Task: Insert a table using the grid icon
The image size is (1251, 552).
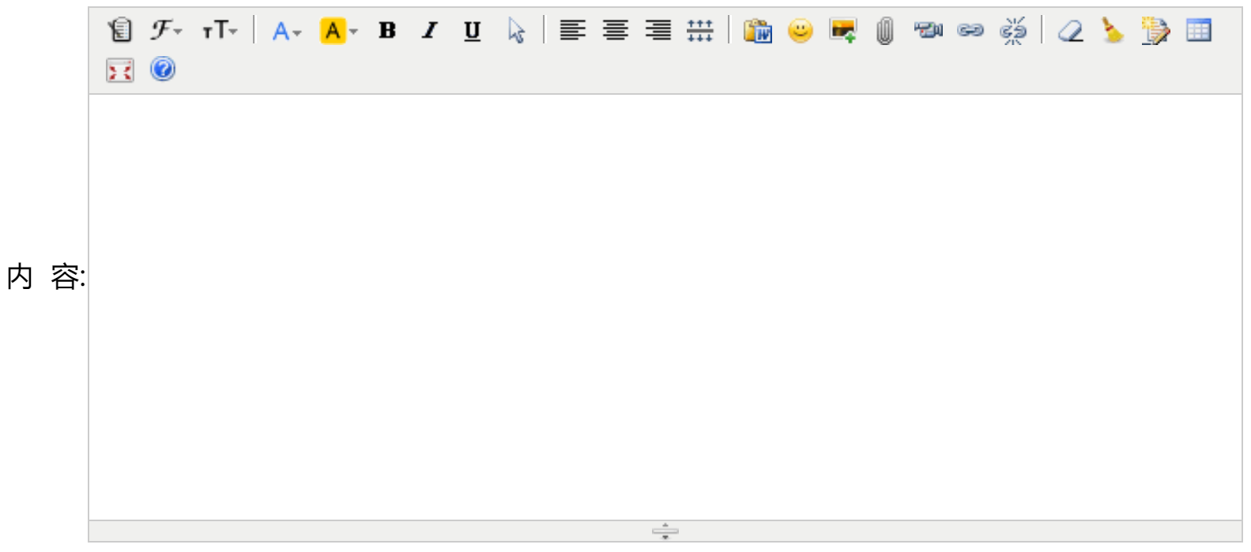Action: (1198, 31)
